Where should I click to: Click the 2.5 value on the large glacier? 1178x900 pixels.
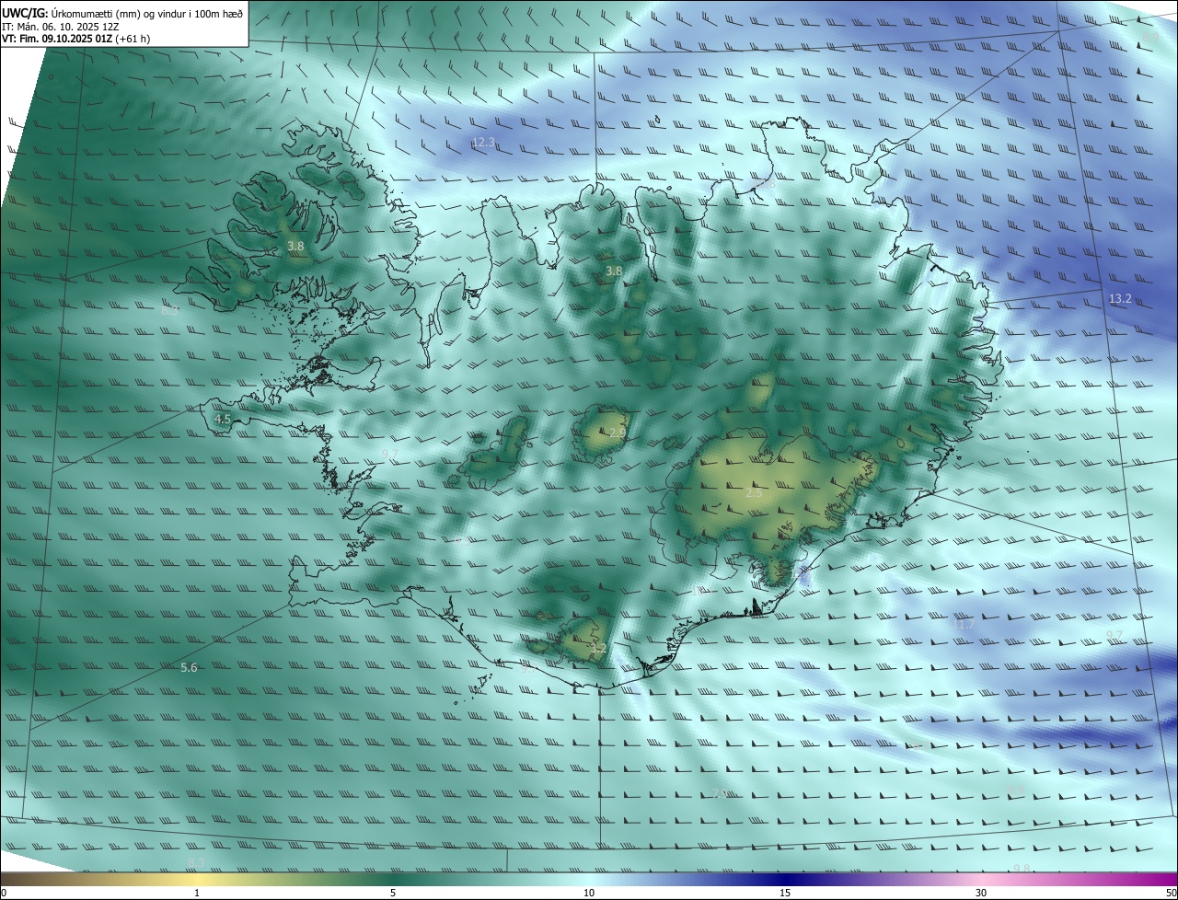point(754,492)
